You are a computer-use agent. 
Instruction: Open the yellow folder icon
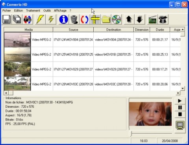[x=106, y=19]
